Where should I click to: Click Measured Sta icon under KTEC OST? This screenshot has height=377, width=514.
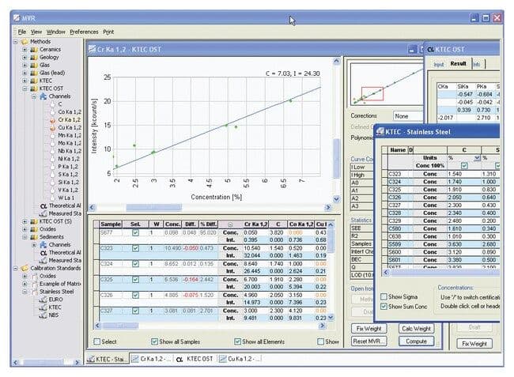43,214
